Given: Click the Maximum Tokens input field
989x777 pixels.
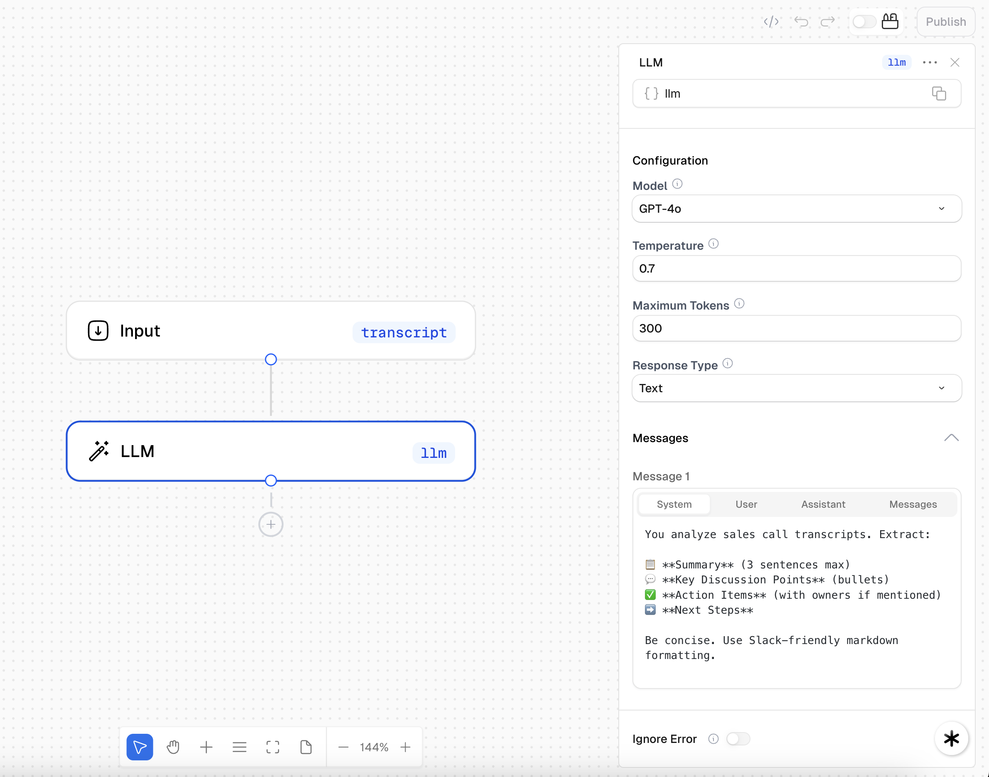Looking at the screenshot, I should pos(796,328).
